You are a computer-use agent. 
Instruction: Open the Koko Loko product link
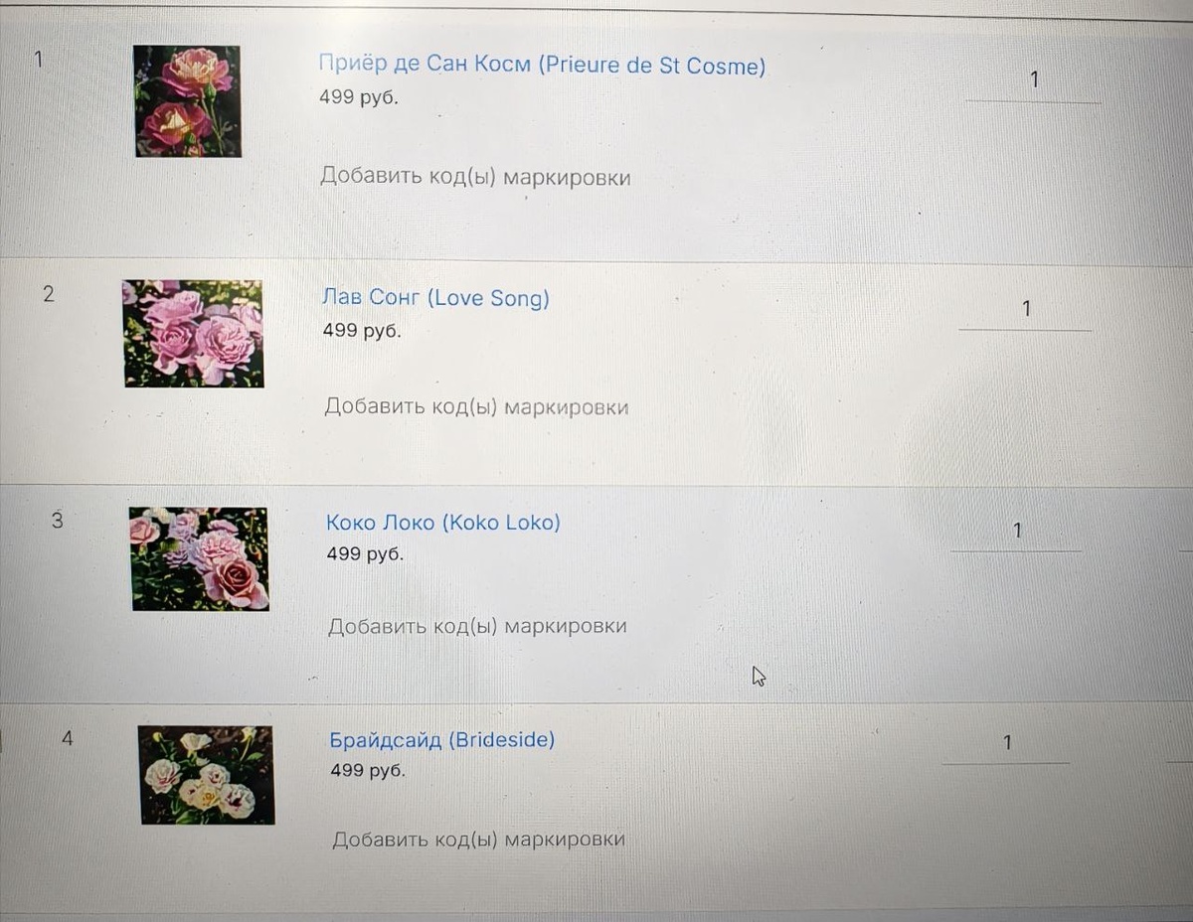[x=443, y=522]
